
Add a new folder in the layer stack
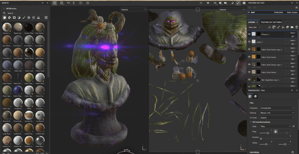click(292, 27)
